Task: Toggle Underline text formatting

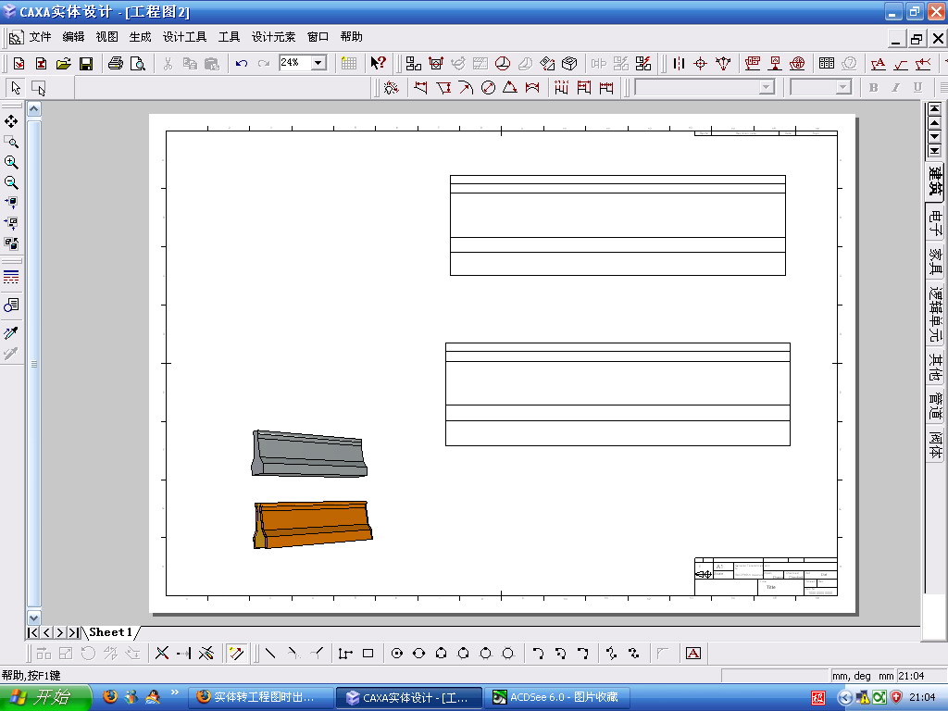Action: pos(917,88)
